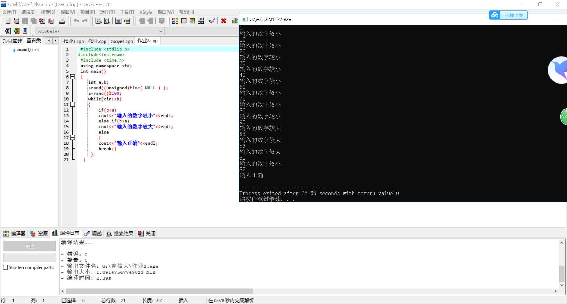Open the 搜索[S] menu
The height and width of the screenshot is (304, 567).
click(x=48, y=12)
